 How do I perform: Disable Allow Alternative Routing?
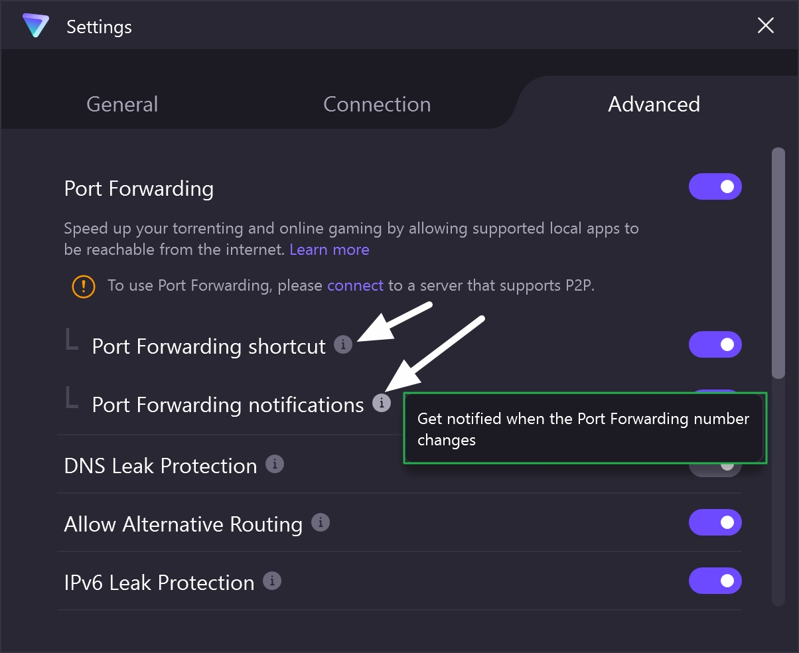[x=715, y=522]
